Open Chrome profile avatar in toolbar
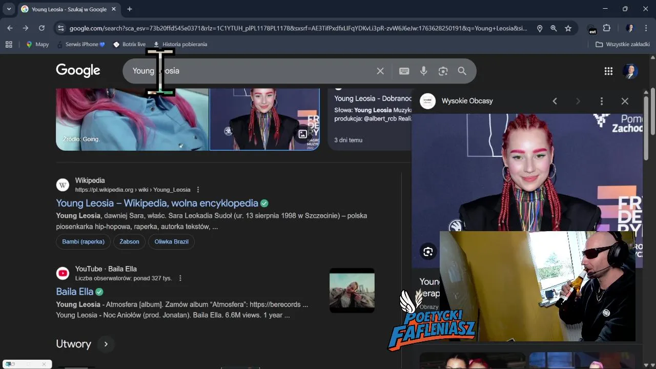 click(x=630, y=28)
